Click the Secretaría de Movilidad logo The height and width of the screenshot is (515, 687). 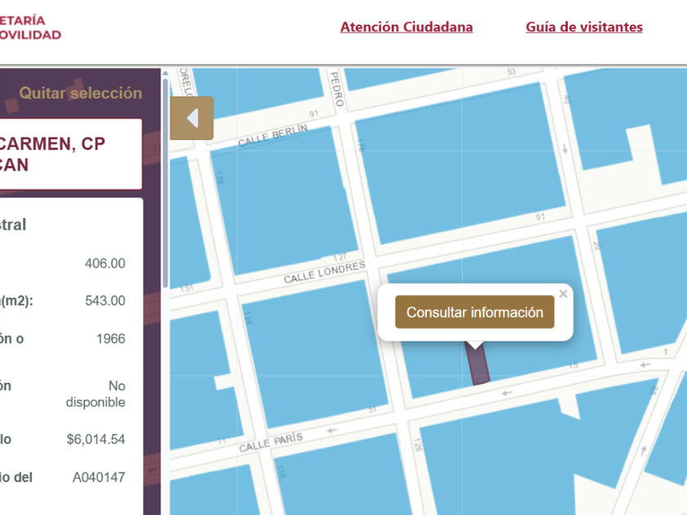pyautogui.click(x=30, y=28)
